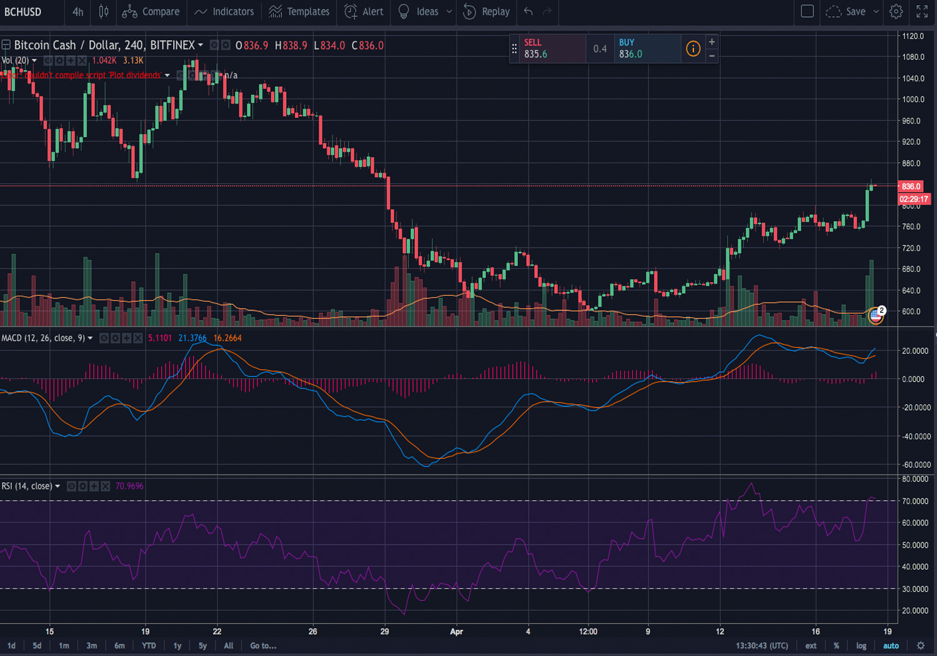Create a new Alert
The height and width of the screenshot is (656, 937).
[x=364, y=11]
